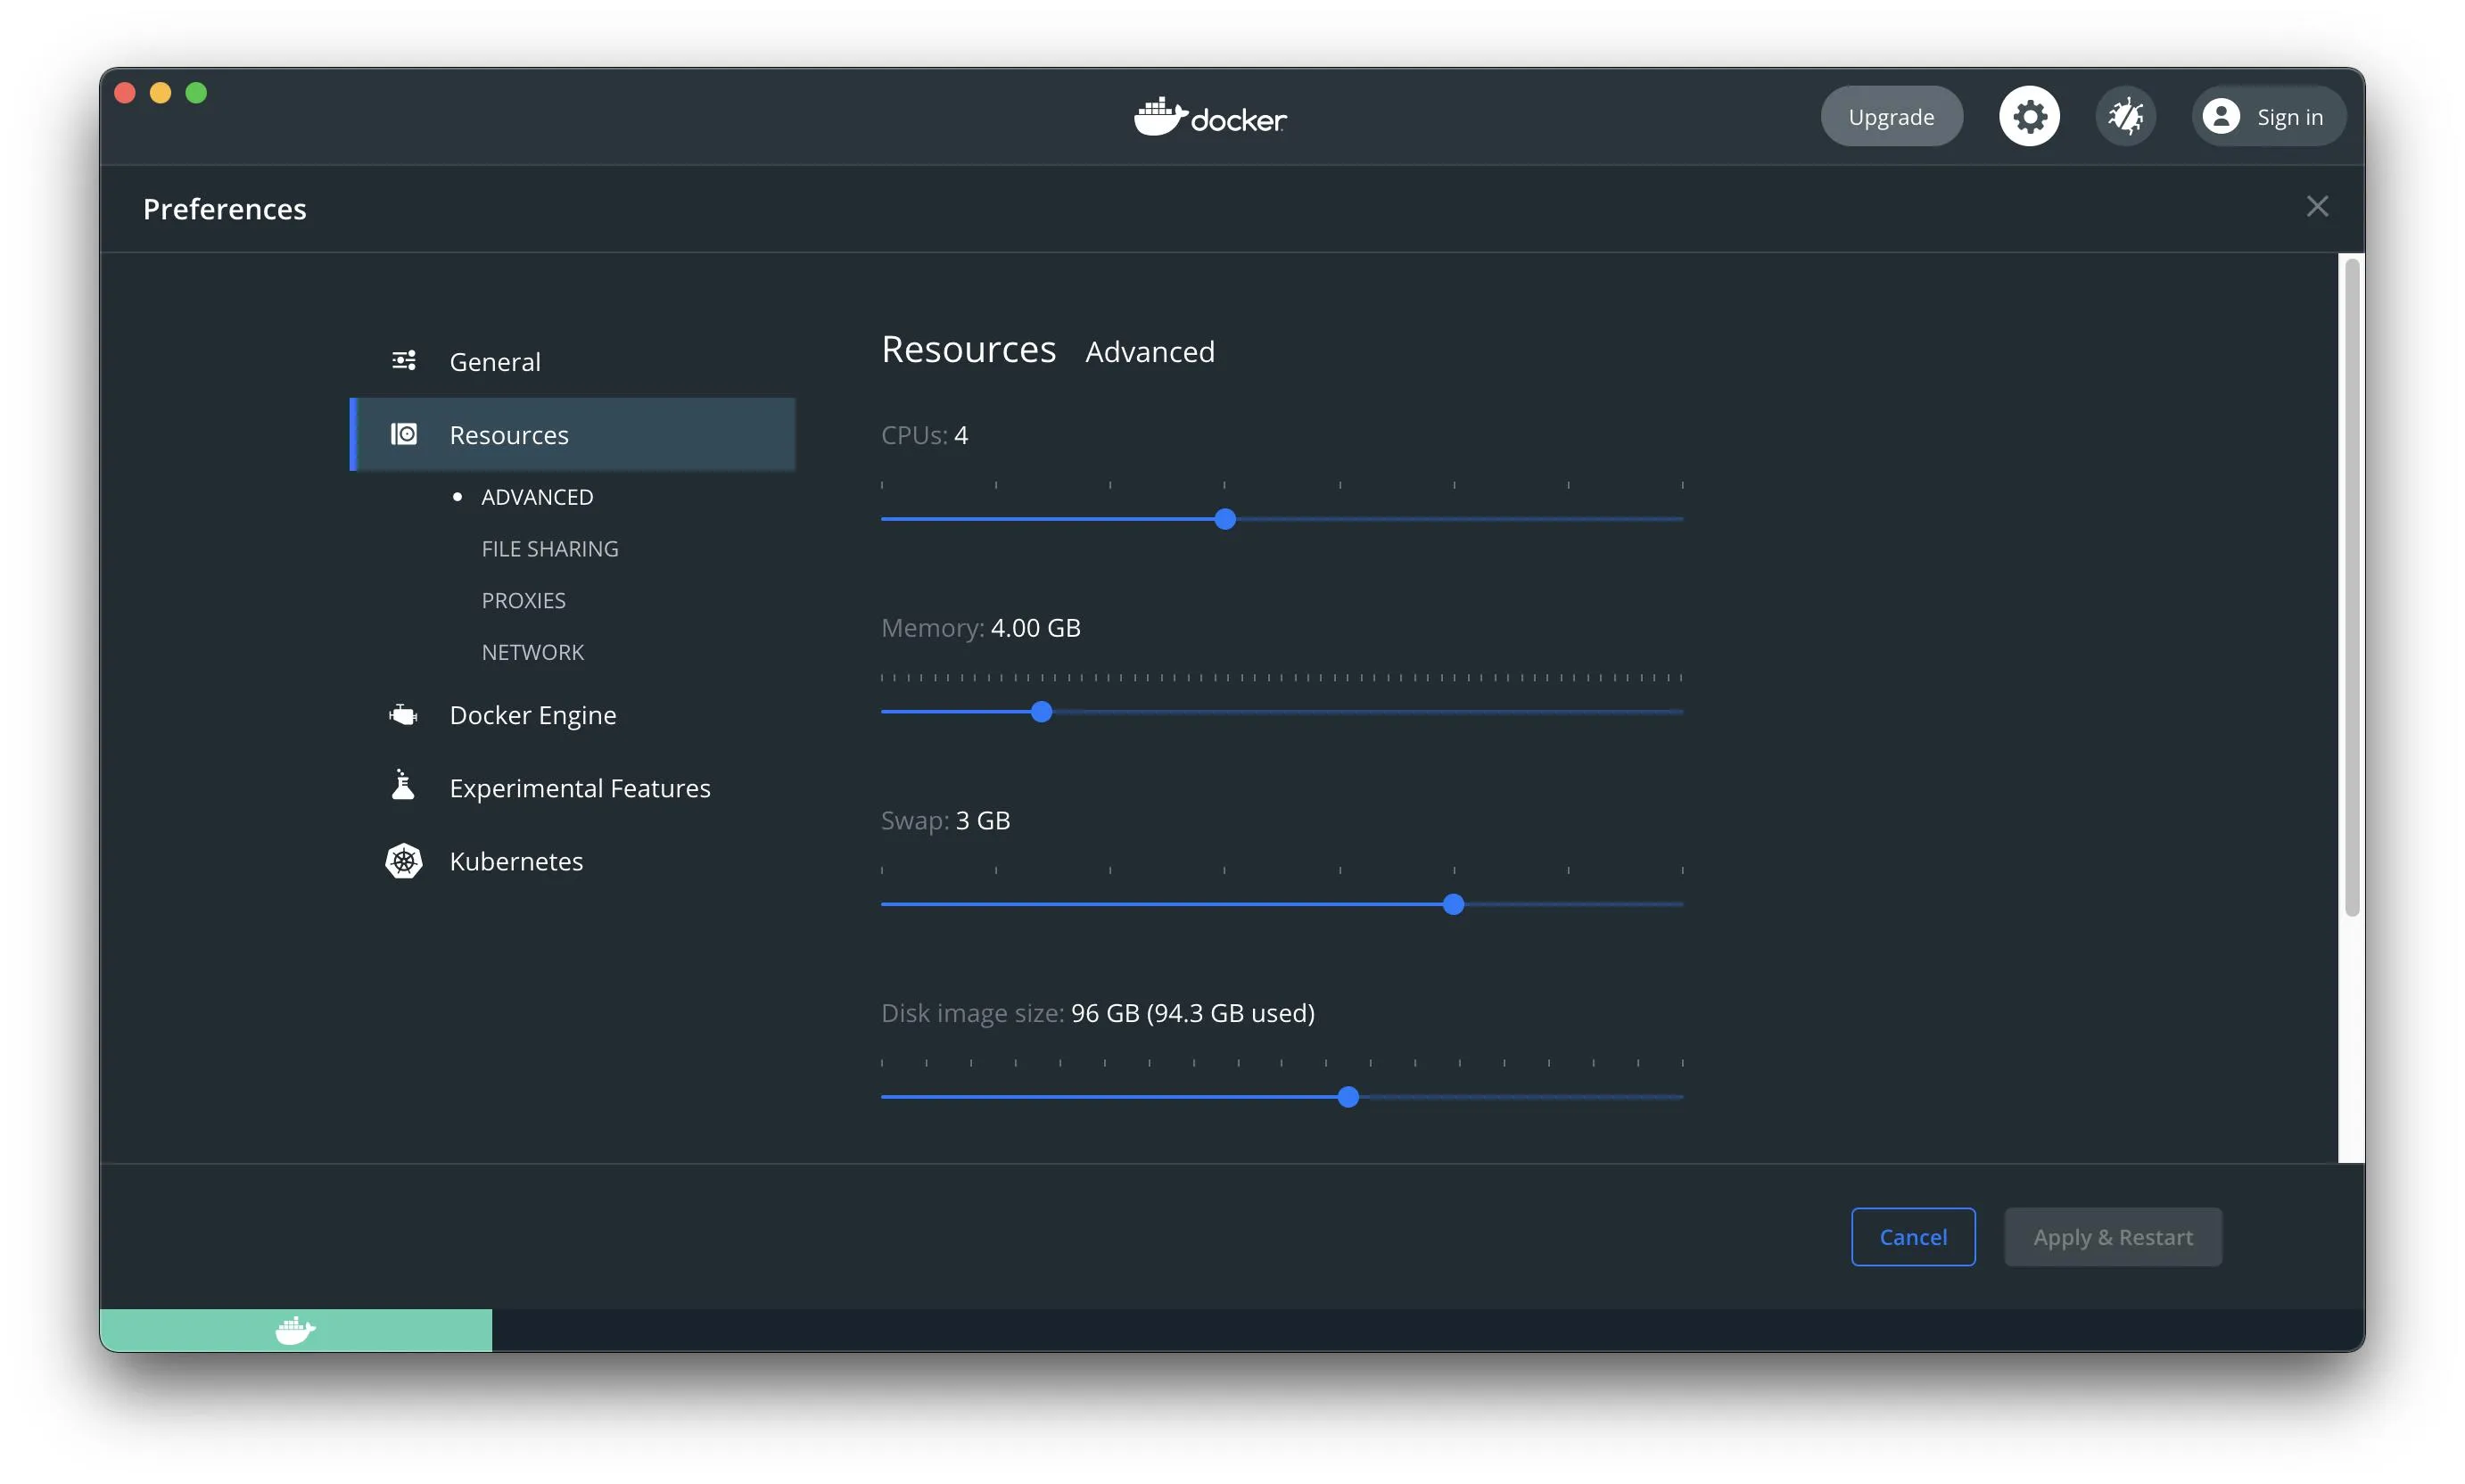Click the Swap slider handle
Screen dimensions: 2465x1484
[x=1452, y=905]
